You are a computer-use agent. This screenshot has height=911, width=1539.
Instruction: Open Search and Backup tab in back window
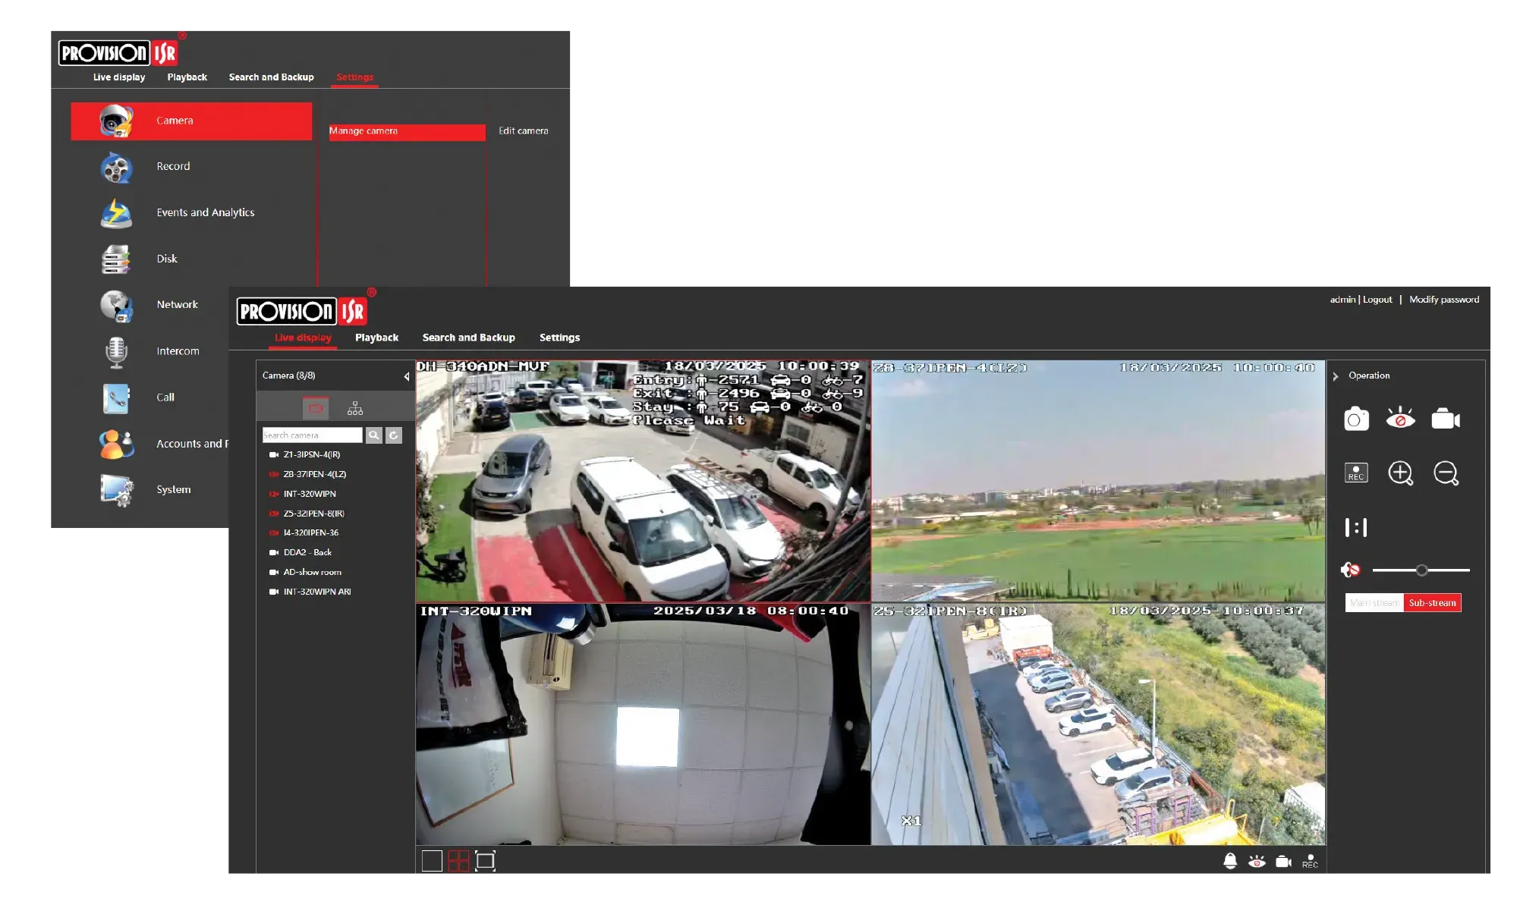[271, 77]
